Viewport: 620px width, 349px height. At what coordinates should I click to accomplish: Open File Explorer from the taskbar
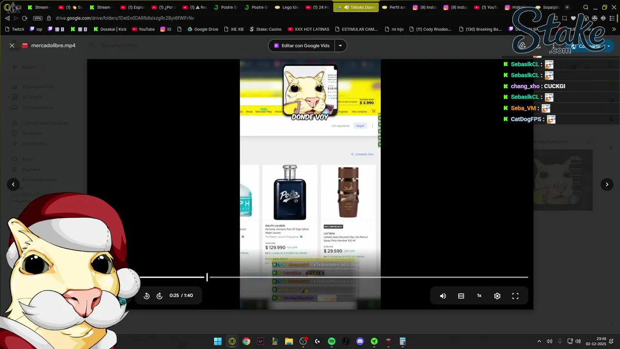click(x=289, y=341)
